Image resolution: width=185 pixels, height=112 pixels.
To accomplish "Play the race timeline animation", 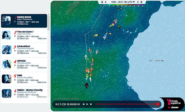I will (87, 104).
